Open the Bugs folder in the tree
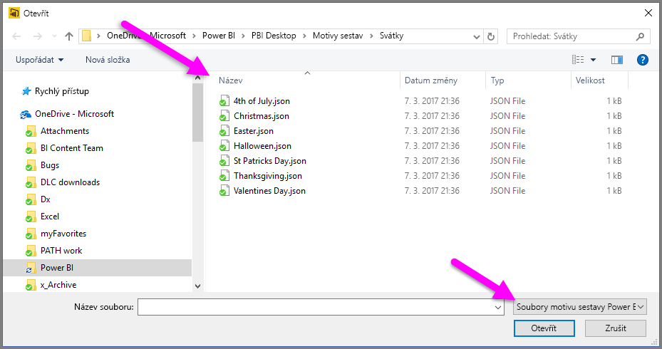Viewport: 662px width, 349px height. coord(50,165)
